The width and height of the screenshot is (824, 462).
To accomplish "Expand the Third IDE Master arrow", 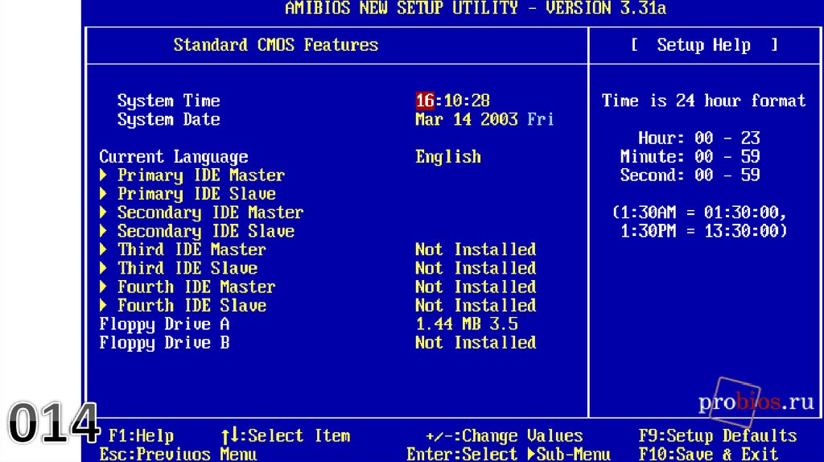I will (104, 250).
